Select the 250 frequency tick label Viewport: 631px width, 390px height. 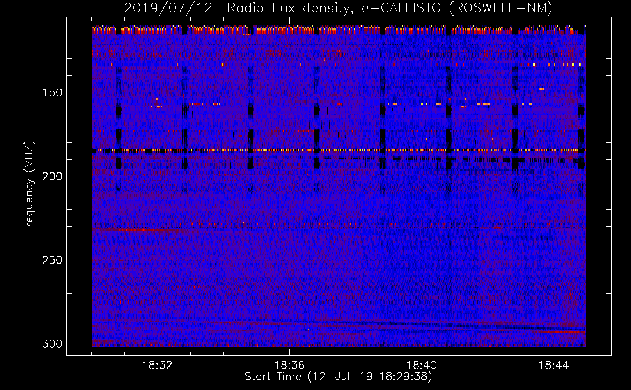pyautogui.click(x=52, y=260)
